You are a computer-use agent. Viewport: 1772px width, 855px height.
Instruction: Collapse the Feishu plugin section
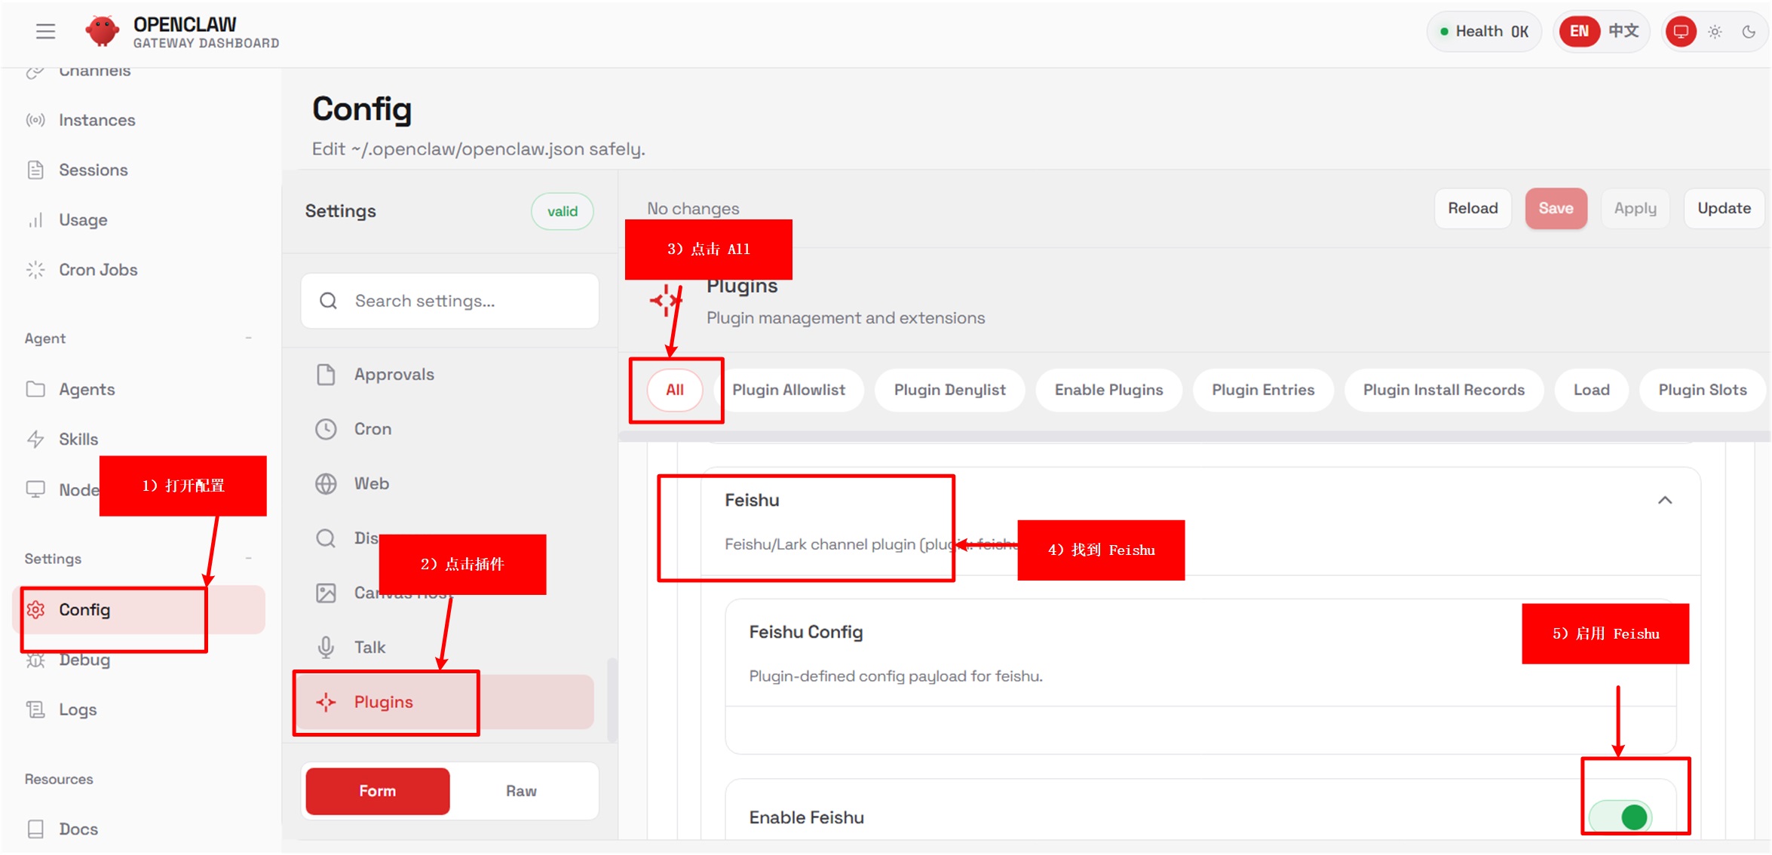pos(1665,500)
